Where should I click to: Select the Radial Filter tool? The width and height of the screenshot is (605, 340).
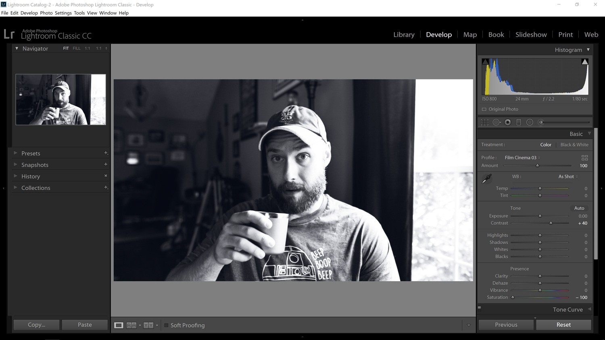pos(530,122)
